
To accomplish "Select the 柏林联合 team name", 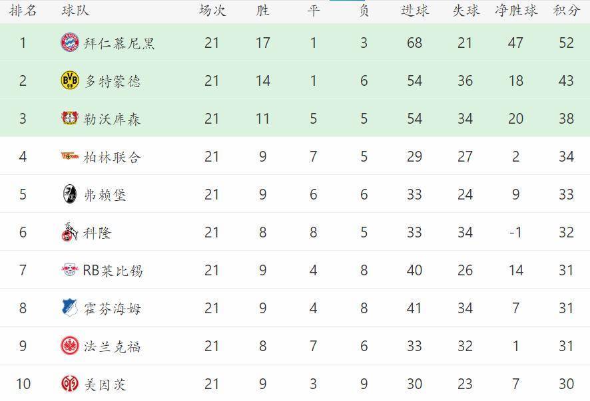I will pyautogui.click(x=112, y=157).
